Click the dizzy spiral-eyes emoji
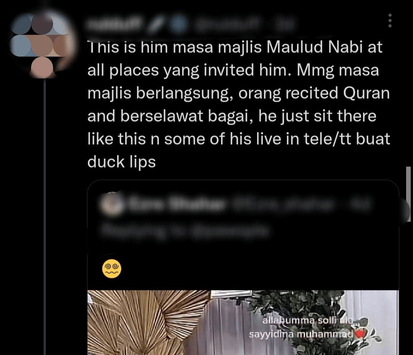Screen dimensions: 413x355 112,269
